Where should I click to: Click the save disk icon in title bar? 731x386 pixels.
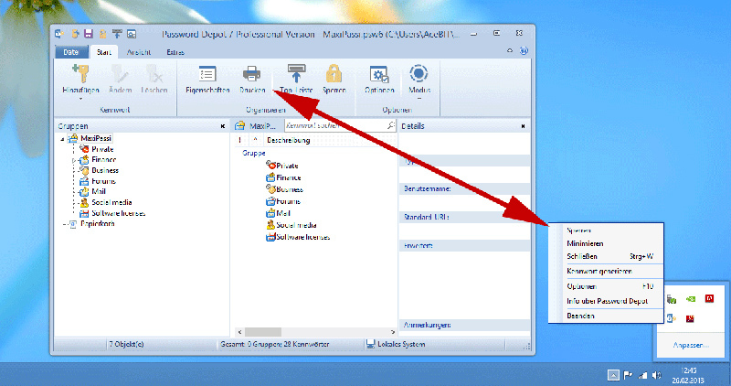pos(88,34)
